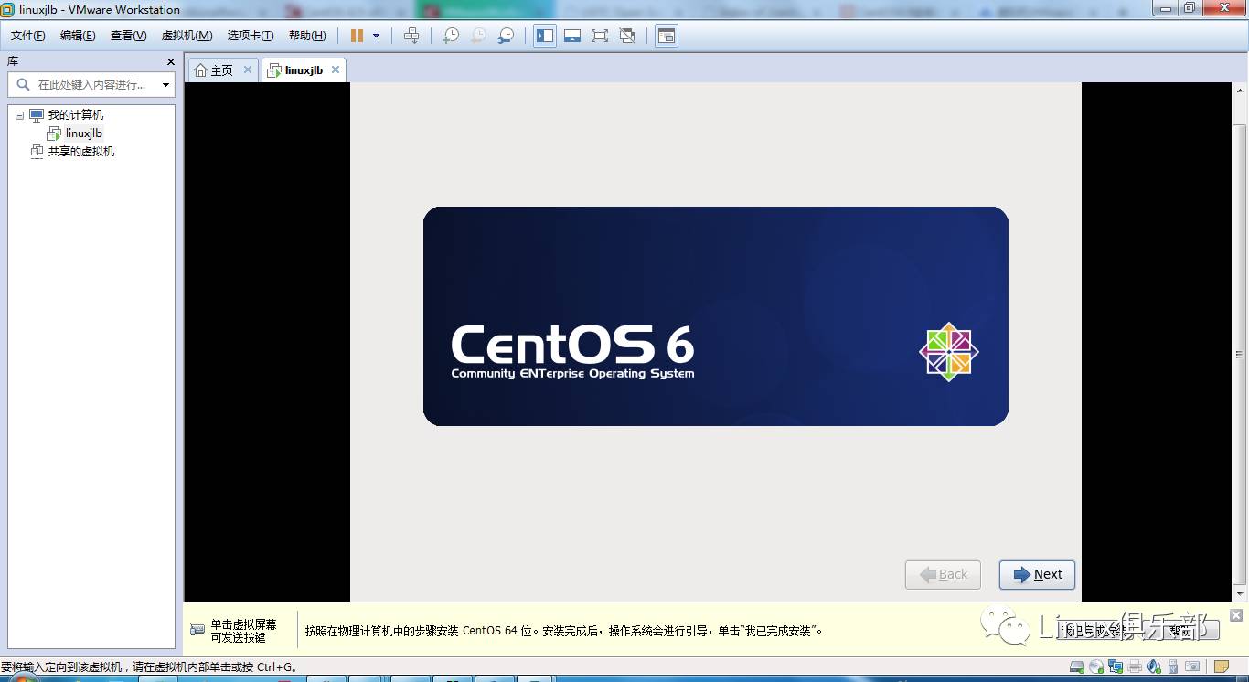The width and height of the screenshot is (1249, 682).
Task: Click the printer status icon
Action: [x=1135, y=666]
